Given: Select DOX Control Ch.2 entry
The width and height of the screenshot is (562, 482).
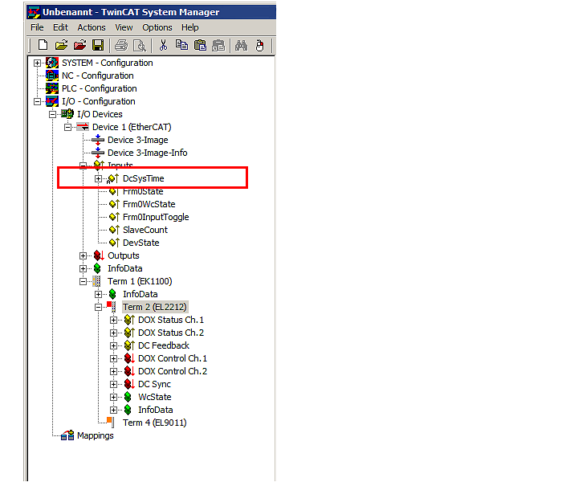Looking at the screenshot, I should tap(173, 371).
